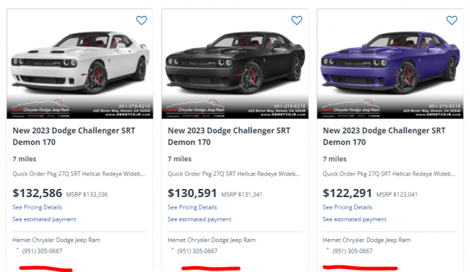Screen dimensions: 470x272
Task: Open the white Dodge Challenger photo
Action: [x=80, y=64]
